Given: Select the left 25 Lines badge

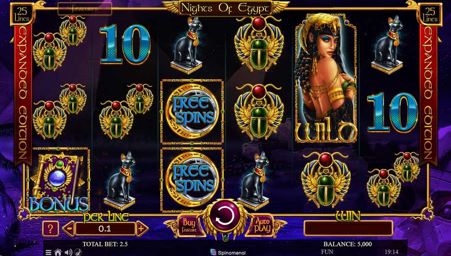Looking at the screenshot, I should (x=22, y=14).
